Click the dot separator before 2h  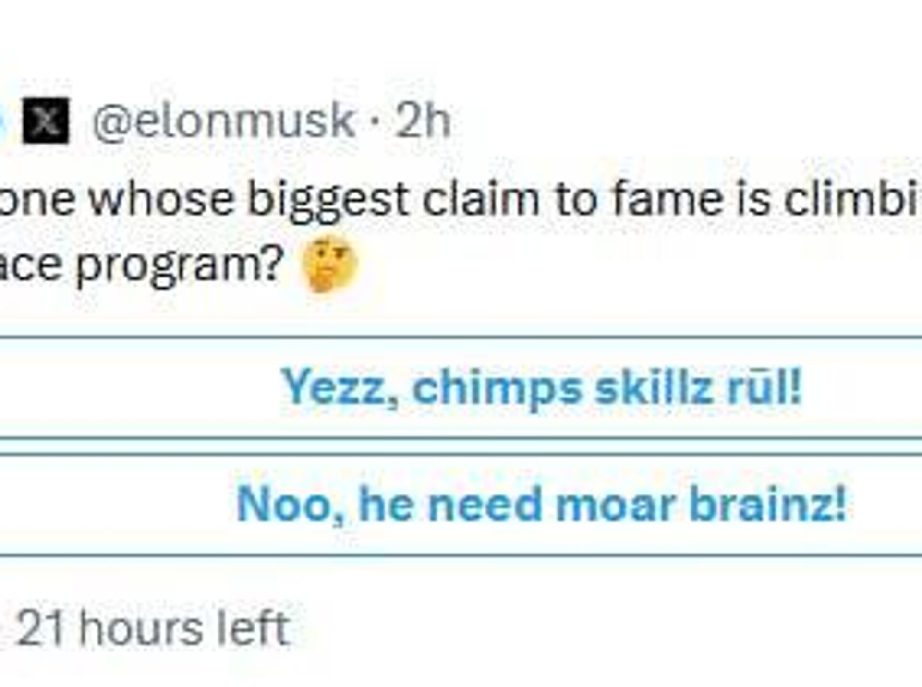pyautogui.click(x=375, y=122)
